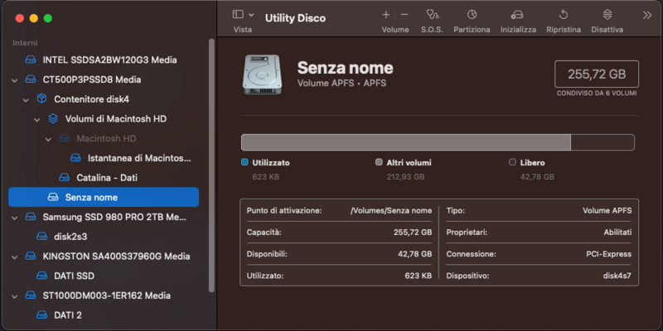
Task: Click the Volume APFS type value
Action: [x=607, y=210]
